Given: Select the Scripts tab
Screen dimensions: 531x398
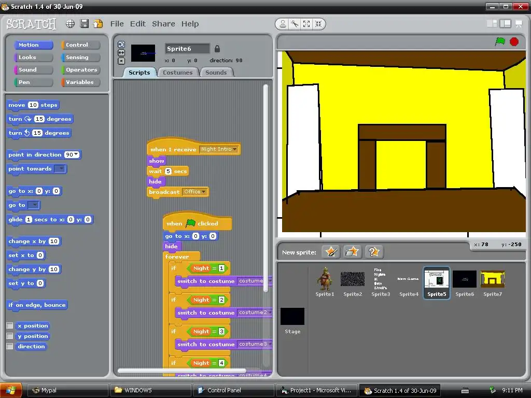Looking at the screenshot, I should pos(139,73).
